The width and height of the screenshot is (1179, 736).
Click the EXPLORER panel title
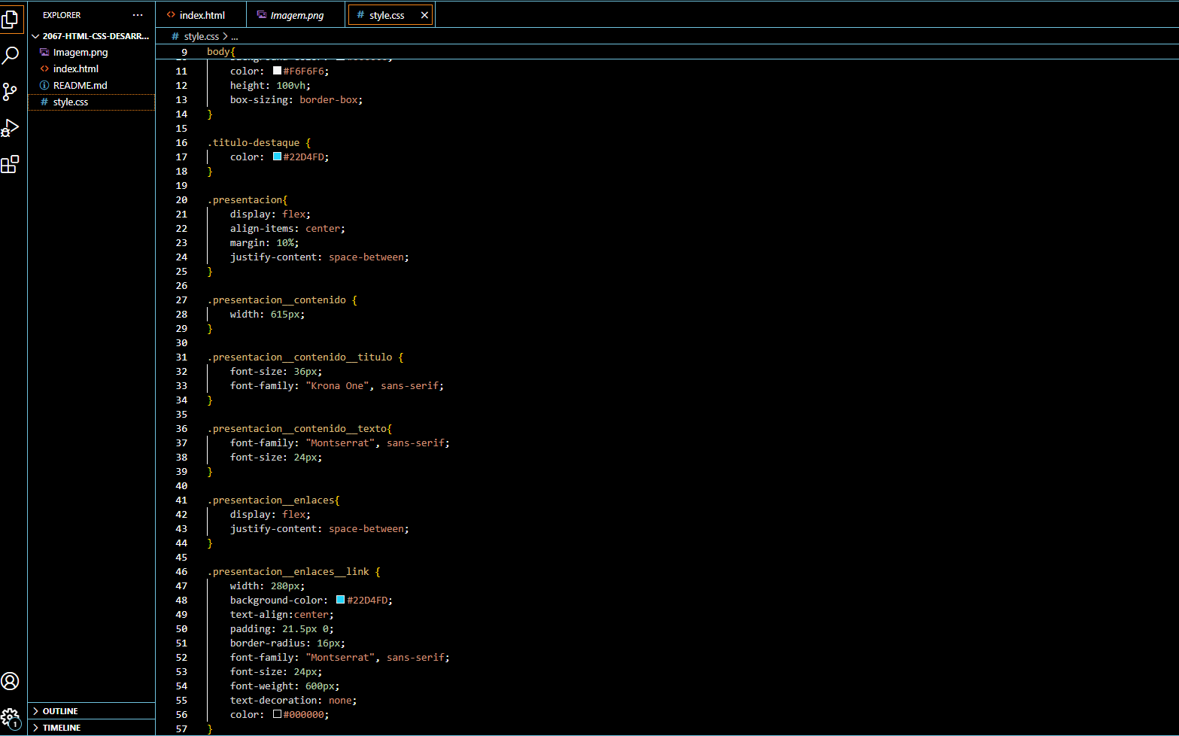click(62, 15)
